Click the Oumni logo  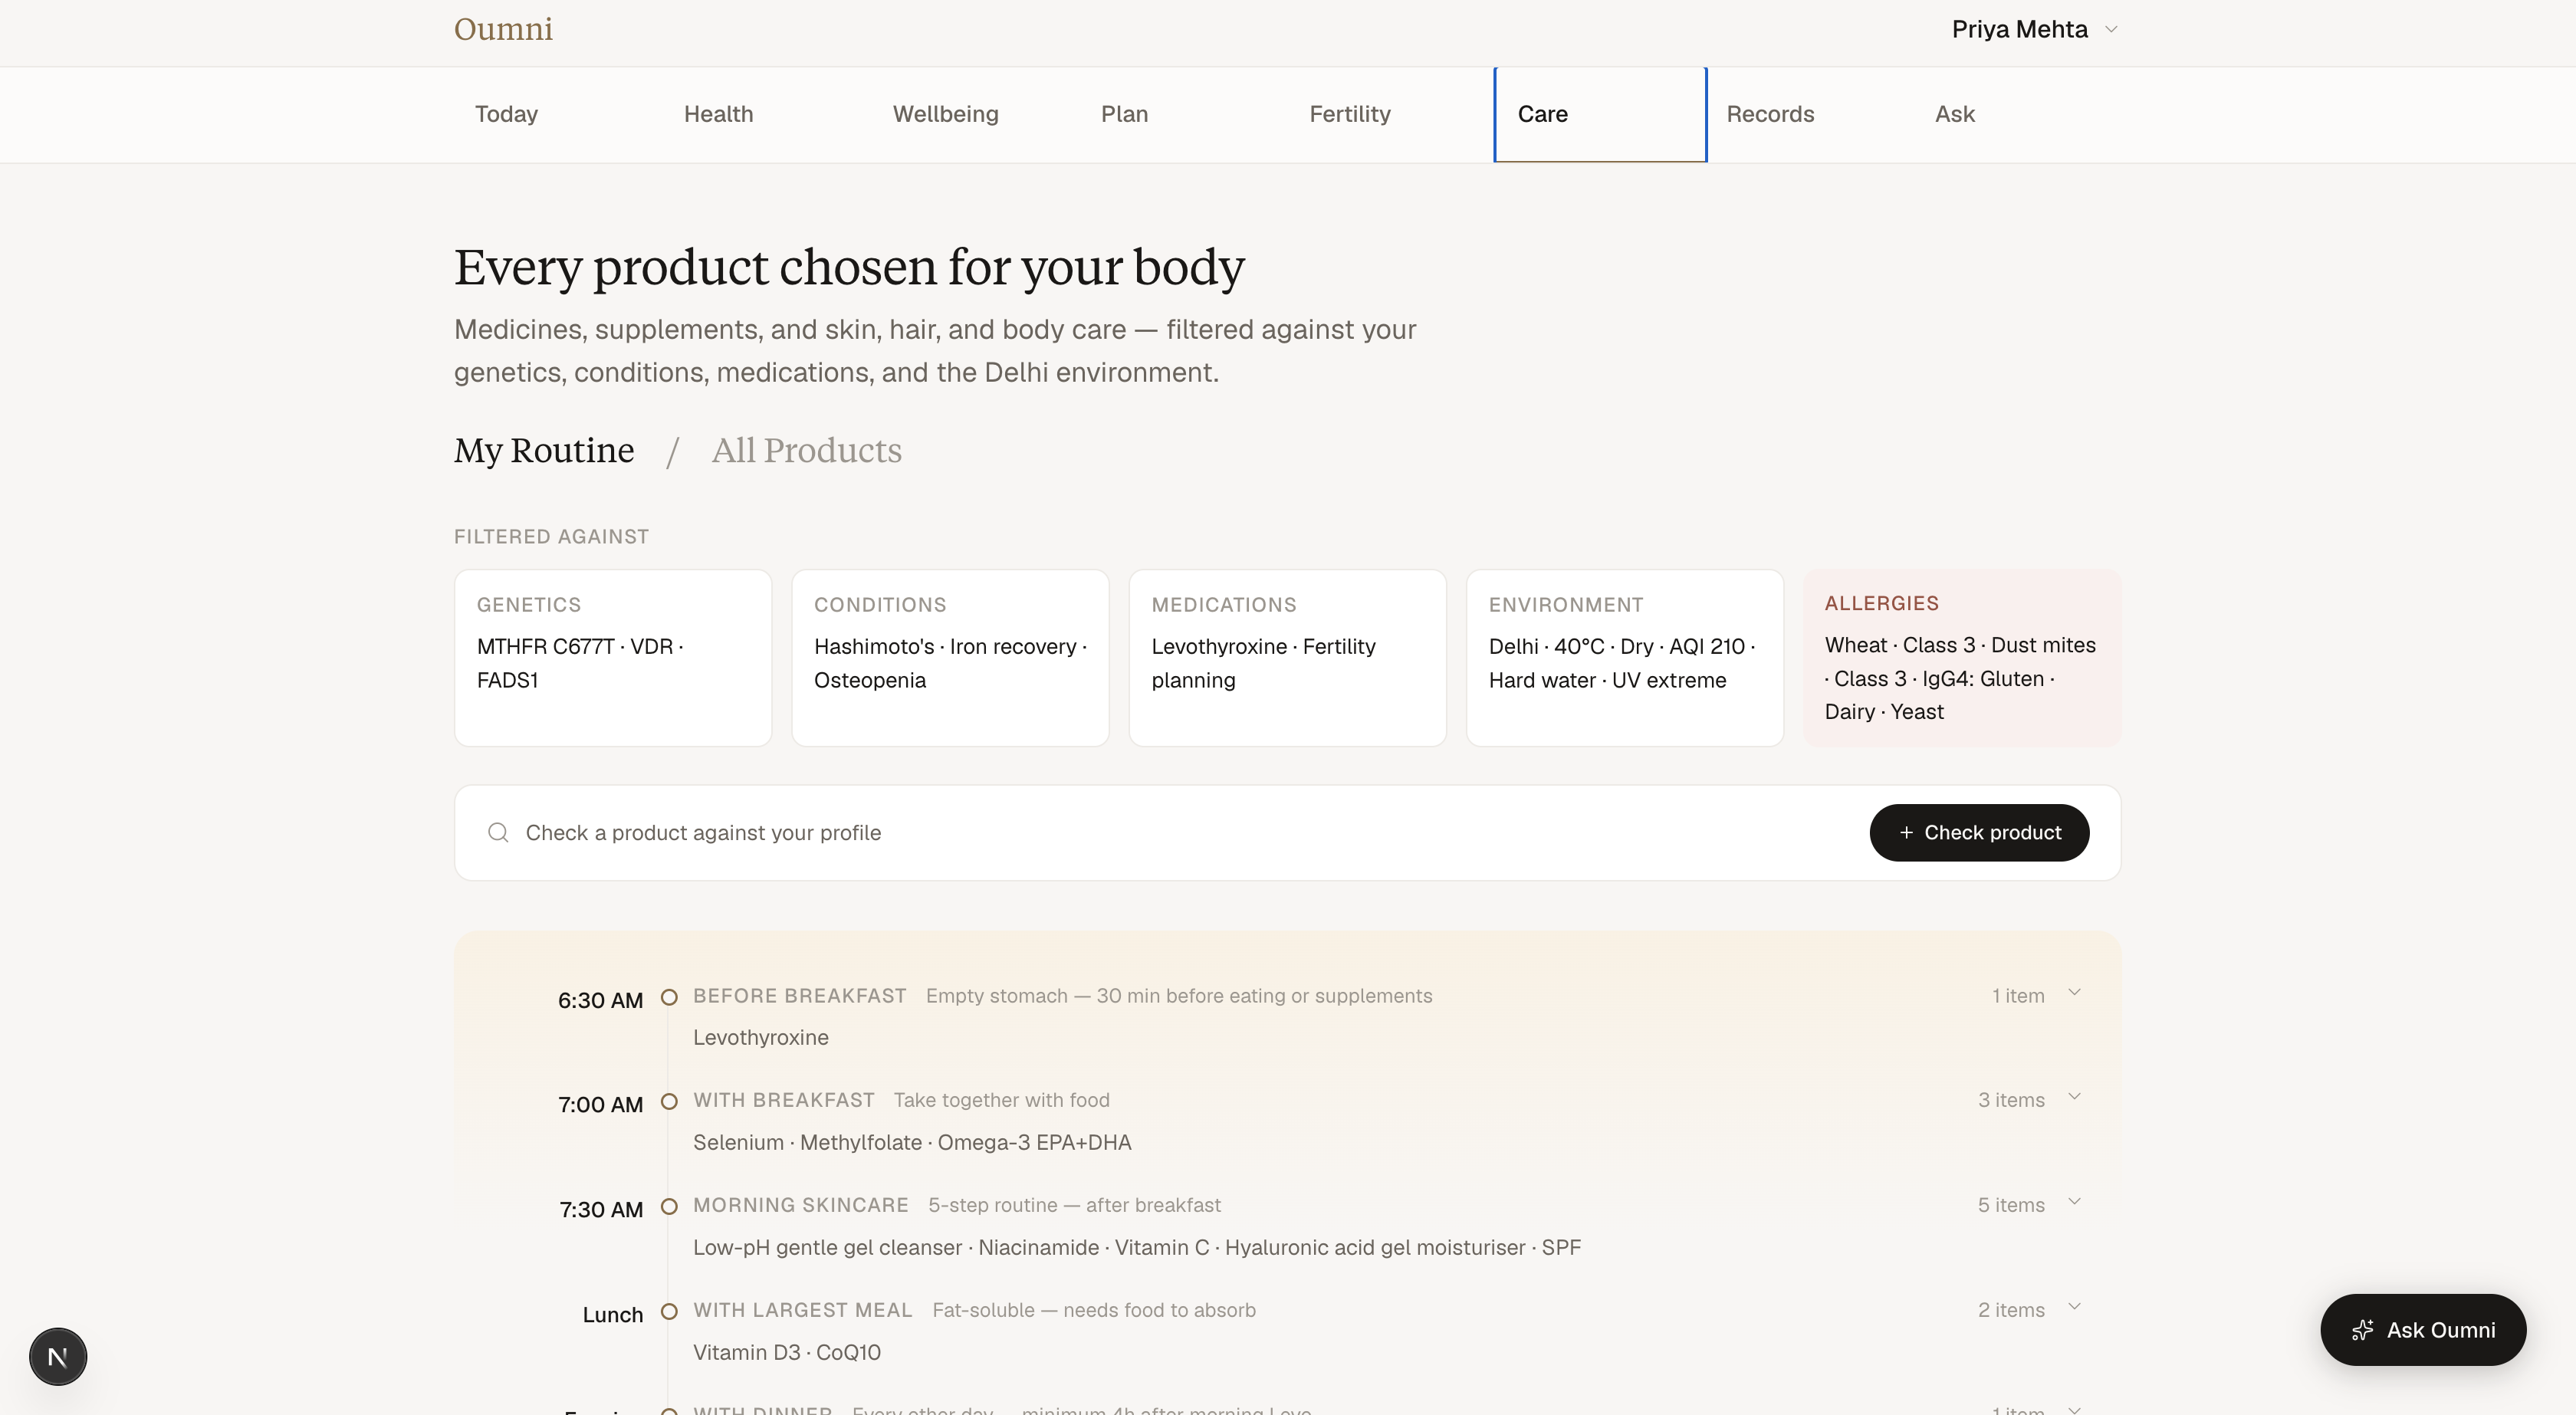click(x=503, y=29)
